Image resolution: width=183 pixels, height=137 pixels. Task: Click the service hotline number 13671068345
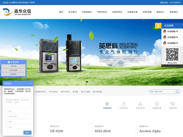[x=175, y=3]
